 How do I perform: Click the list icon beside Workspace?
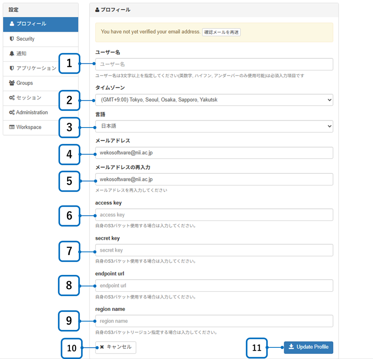pos(12,128)
